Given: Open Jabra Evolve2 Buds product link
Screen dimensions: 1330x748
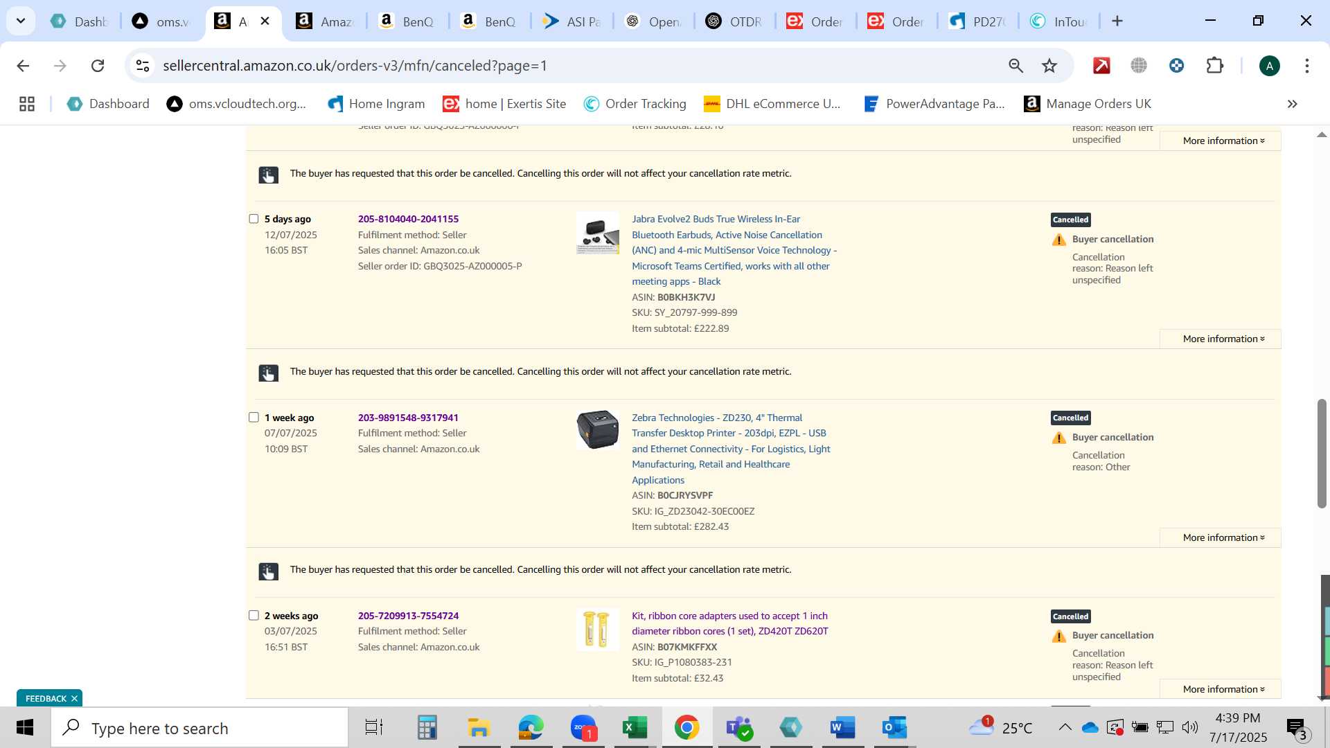Looking at the screenshot, I should click(734, 250).
